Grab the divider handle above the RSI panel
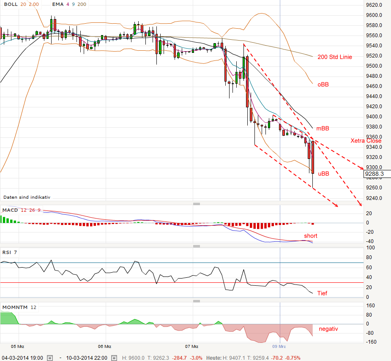 (197, 246)
